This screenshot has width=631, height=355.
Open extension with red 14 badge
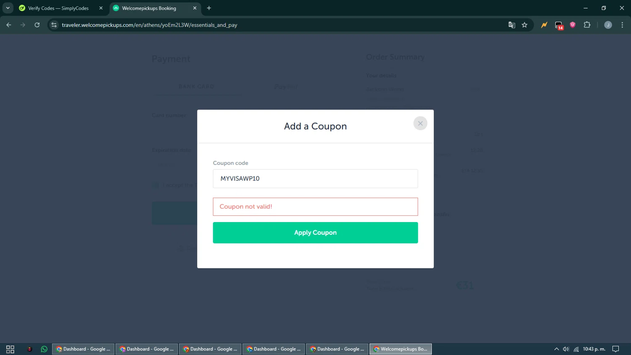click(559, 25)
